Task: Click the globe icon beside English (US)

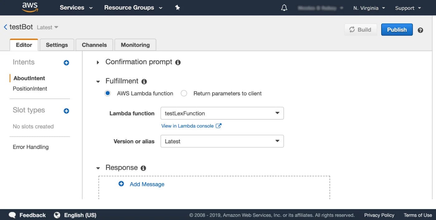Action: point(57,215)
